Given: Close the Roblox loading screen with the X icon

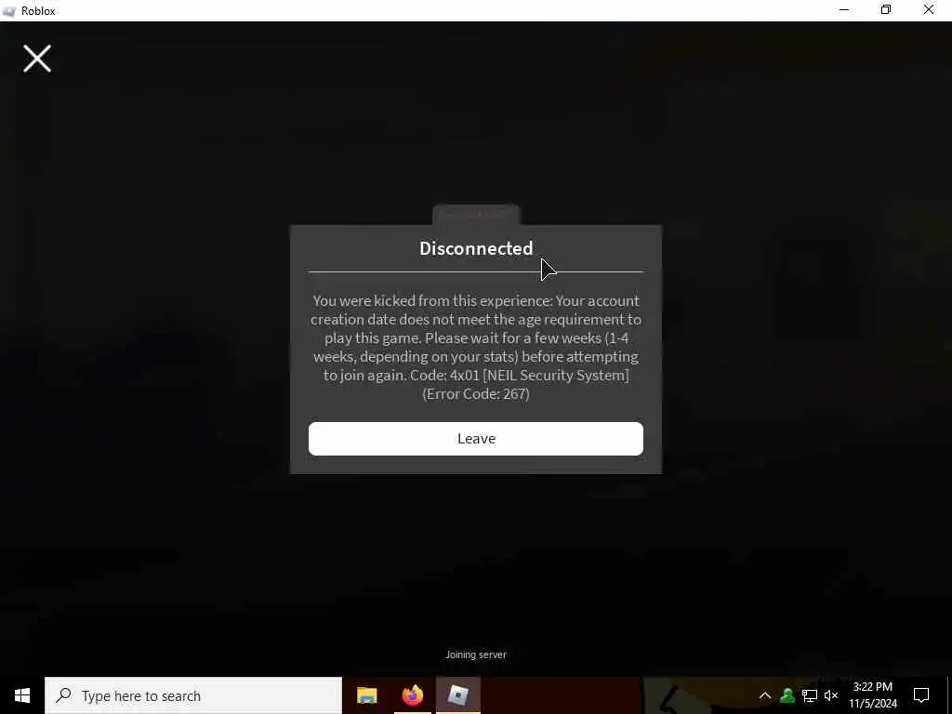Looking at the screenshot, I should point(37,59).
